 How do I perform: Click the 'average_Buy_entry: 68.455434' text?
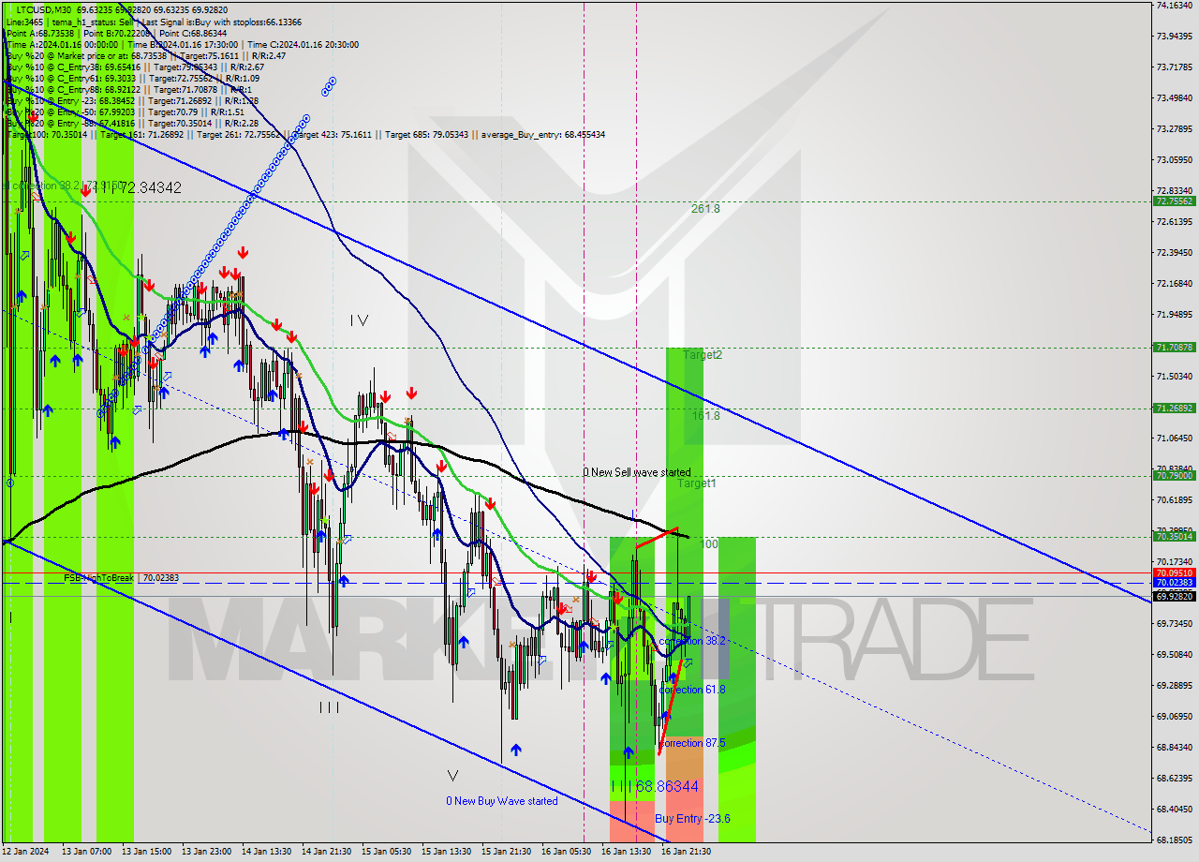tap(542, 135)
